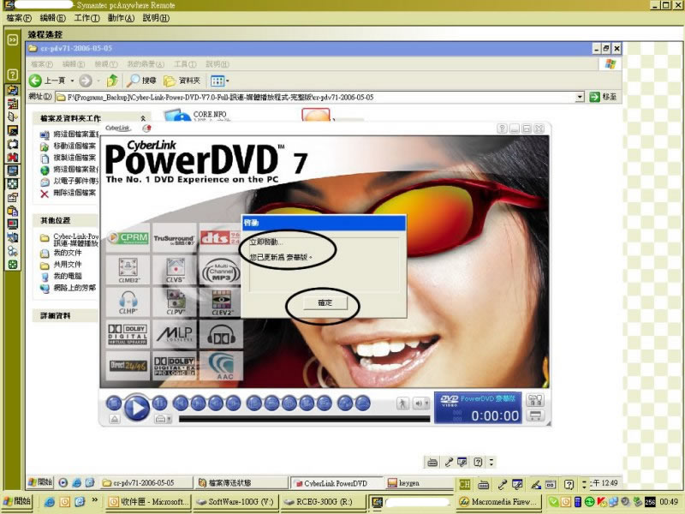Click the Multi Channel MP3 logo tile
The width and height of the screenshot is (685, 514).
(x=220, y=270)
